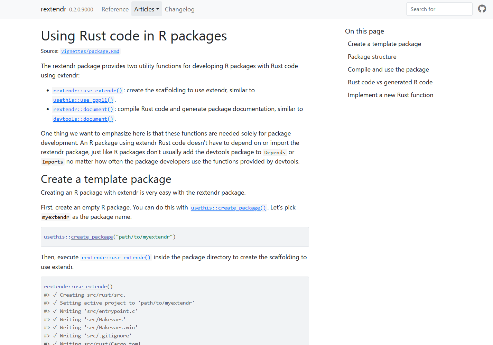Click usethis::create_package() link in paragraph

coord(228,208)
